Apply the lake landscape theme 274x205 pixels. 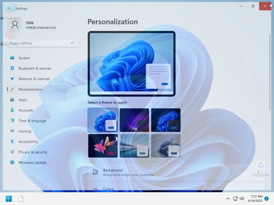click(x=134, y=146)
